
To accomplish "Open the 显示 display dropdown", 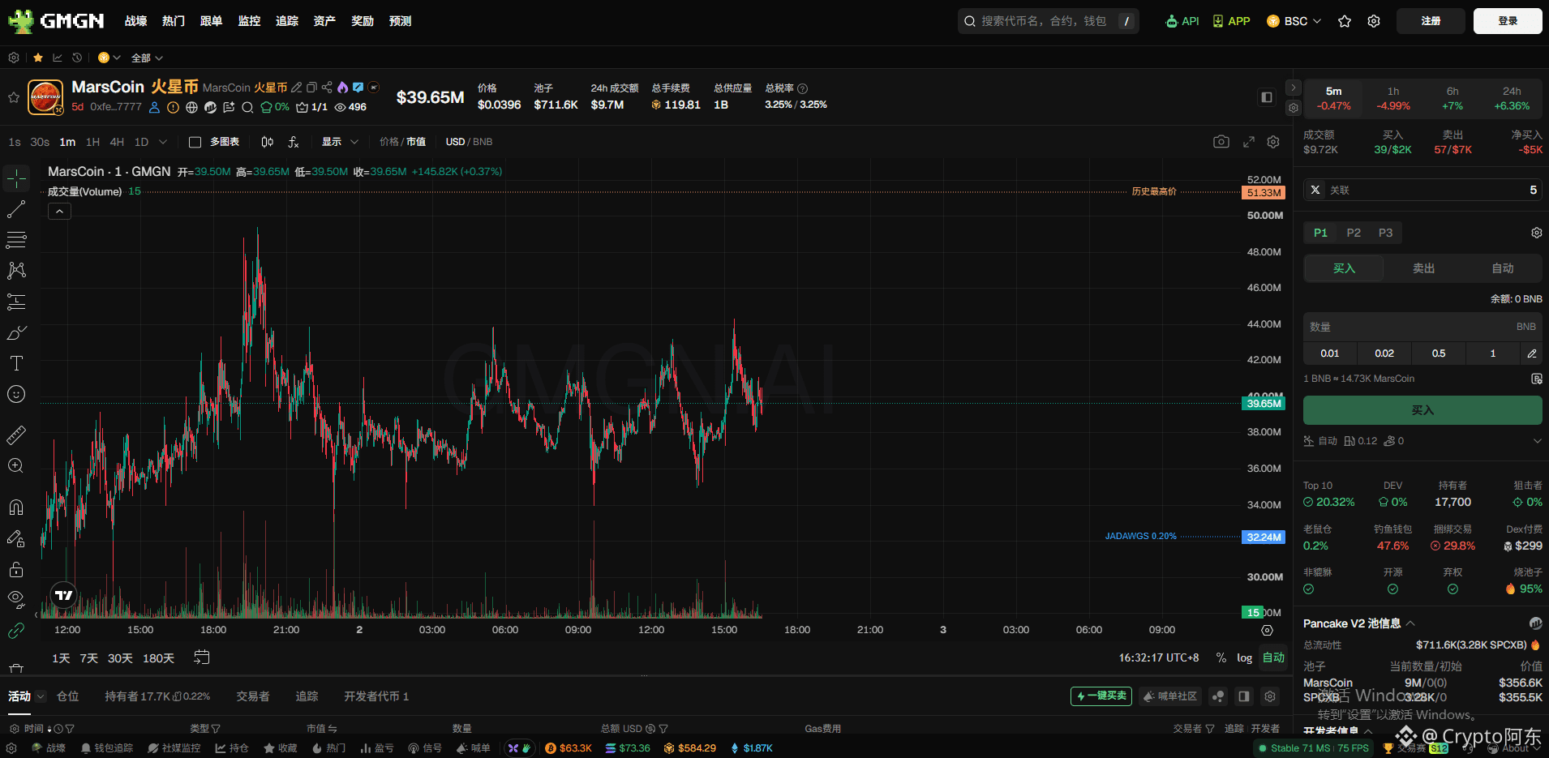I will click(340, 142).
